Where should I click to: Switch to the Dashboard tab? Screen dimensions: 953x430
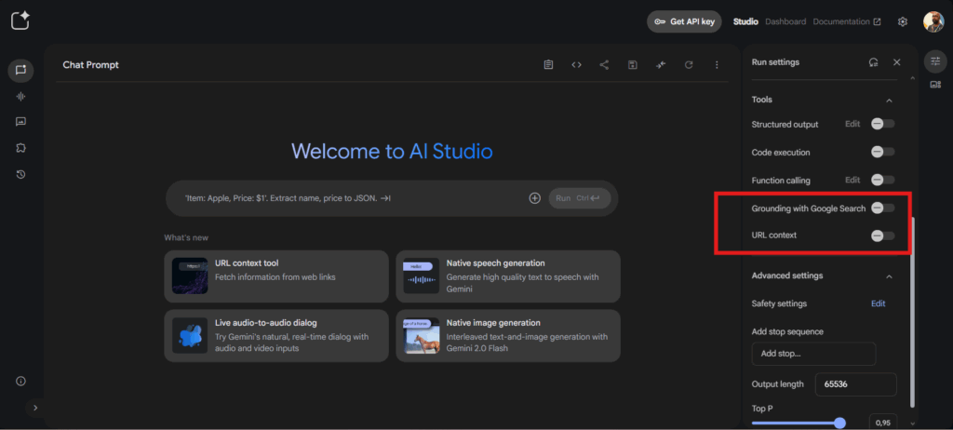785,21
